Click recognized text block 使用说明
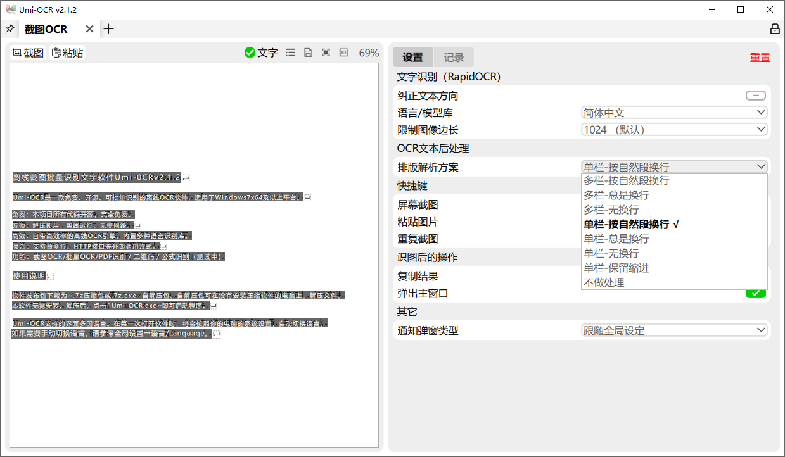The width and height of the screenshot is (785, 457). click(29, 276)
